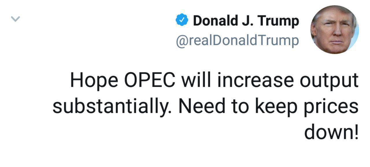The height and width of the screenshot is (167, 370).
Task: Click the word "Hope" in the tweet
Action: tap(94, 80)
